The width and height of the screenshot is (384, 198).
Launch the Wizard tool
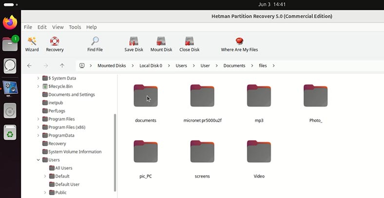(x=32, y=44)
